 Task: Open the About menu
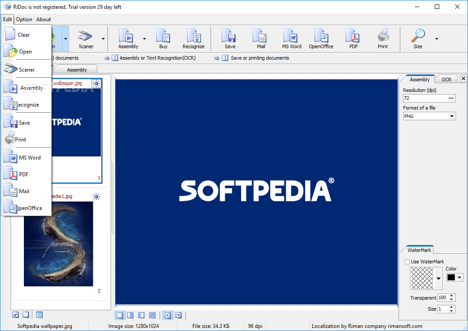point(44,19)
